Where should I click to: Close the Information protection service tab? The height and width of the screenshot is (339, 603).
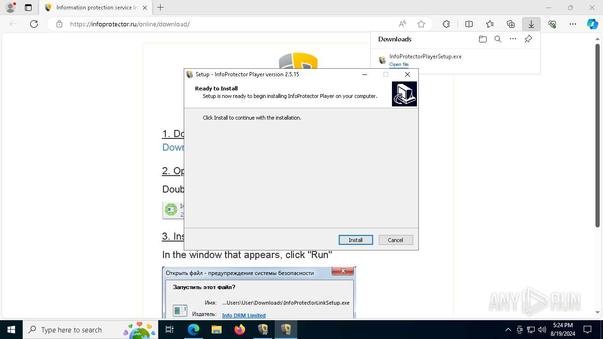[145, 8]
